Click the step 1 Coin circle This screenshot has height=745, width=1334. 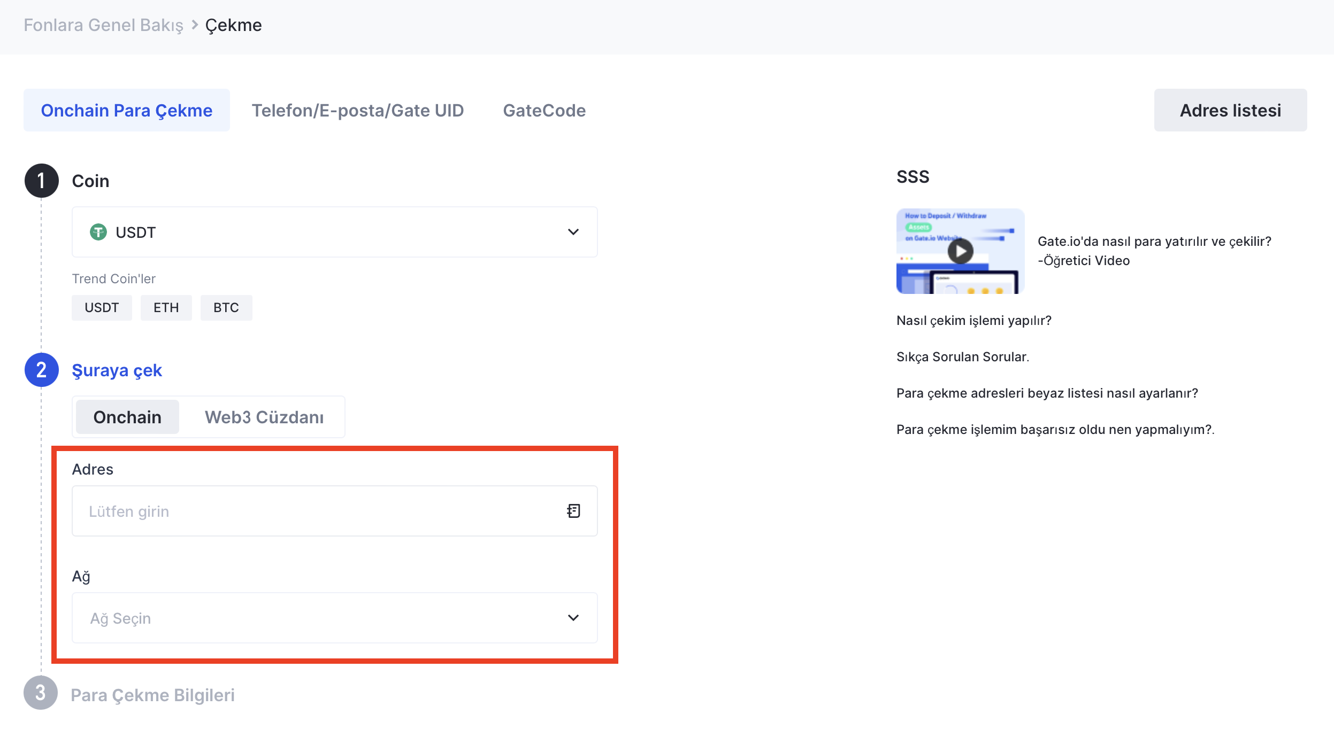pos(41,181)
